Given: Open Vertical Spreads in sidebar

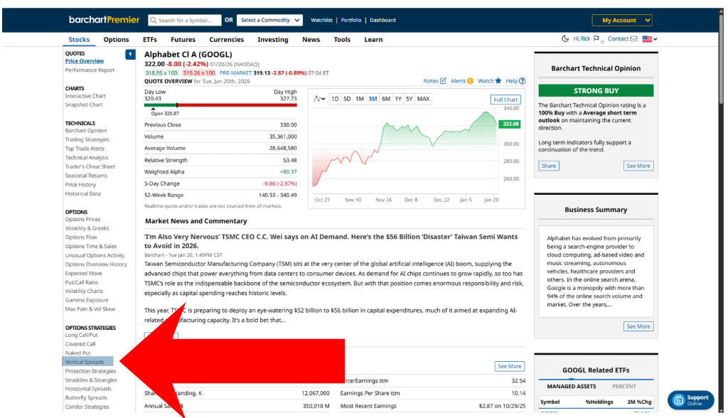Looking at the screenshot, I should click(85, 362).
